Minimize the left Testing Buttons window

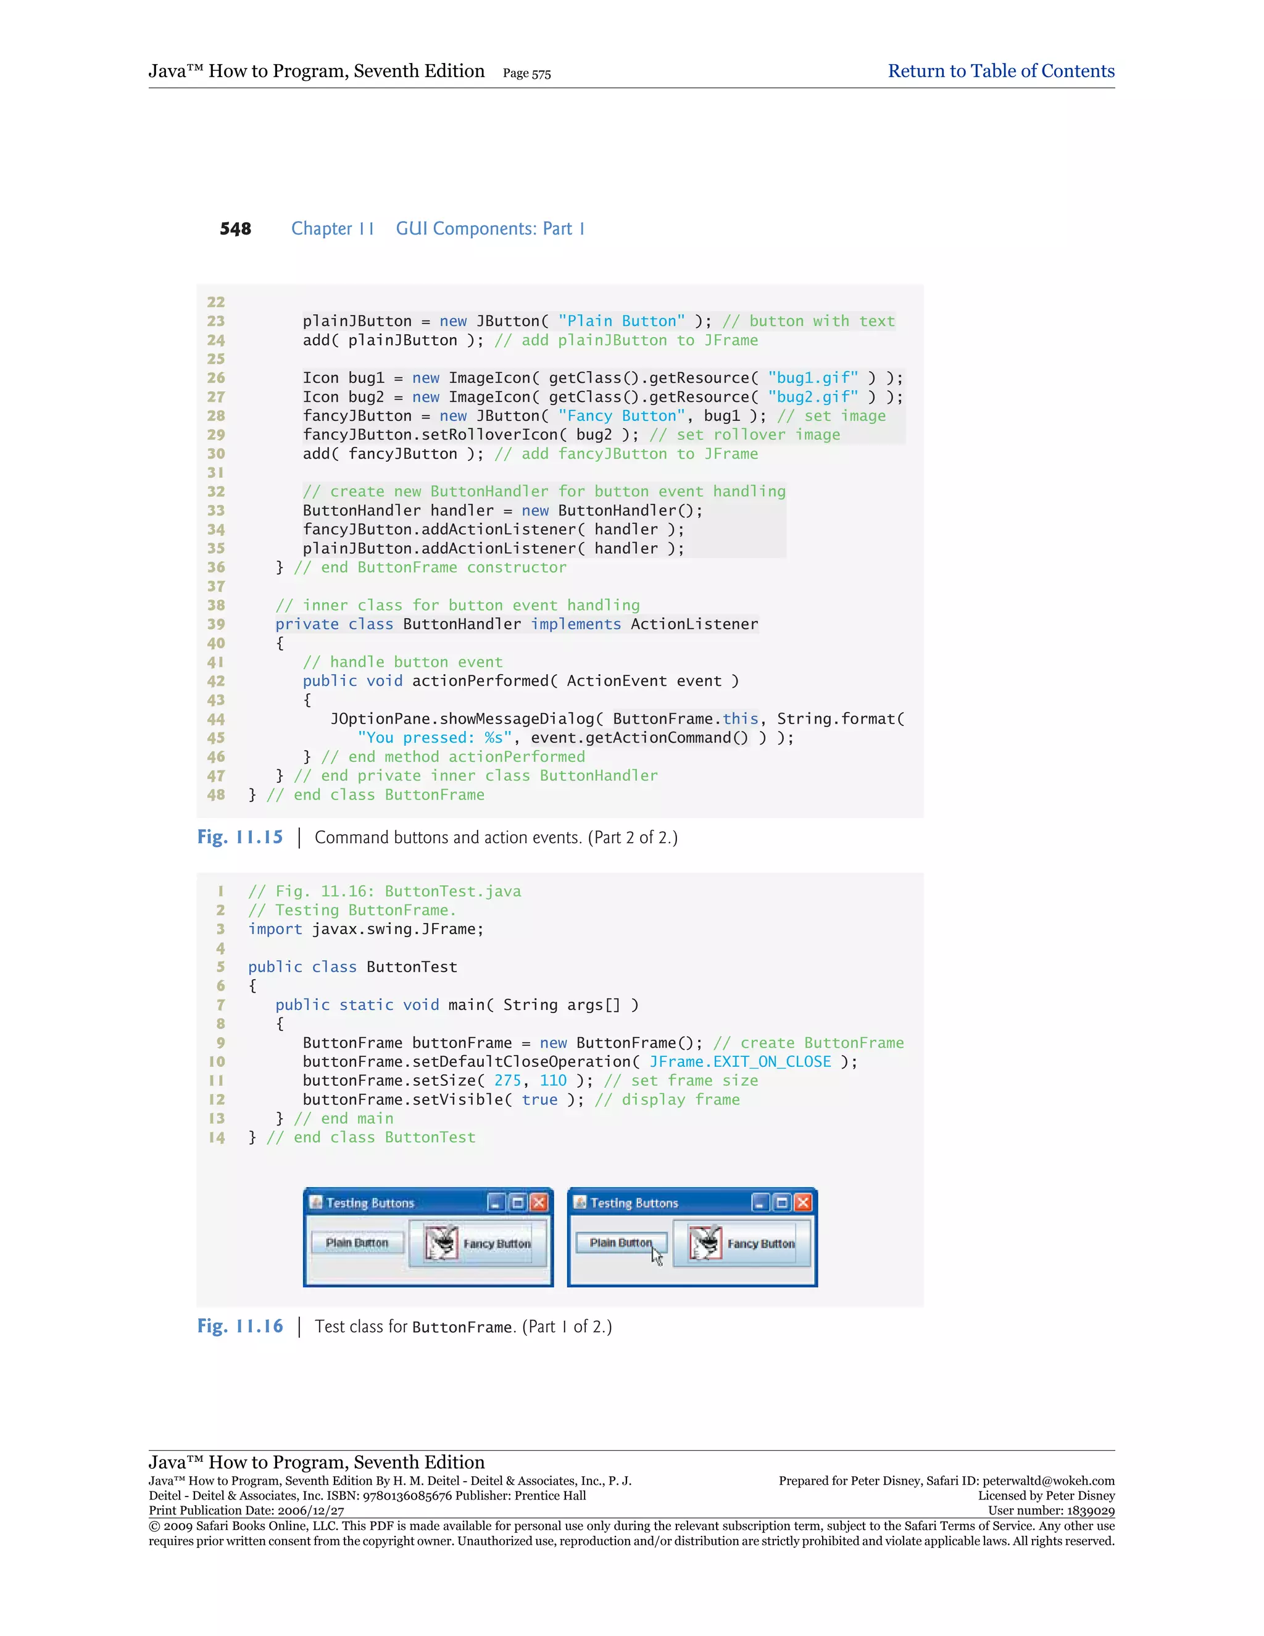496,1203
